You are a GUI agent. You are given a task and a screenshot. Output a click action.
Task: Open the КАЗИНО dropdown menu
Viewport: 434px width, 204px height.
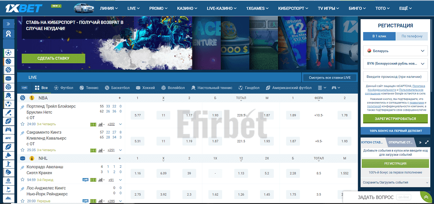(187, 8)
